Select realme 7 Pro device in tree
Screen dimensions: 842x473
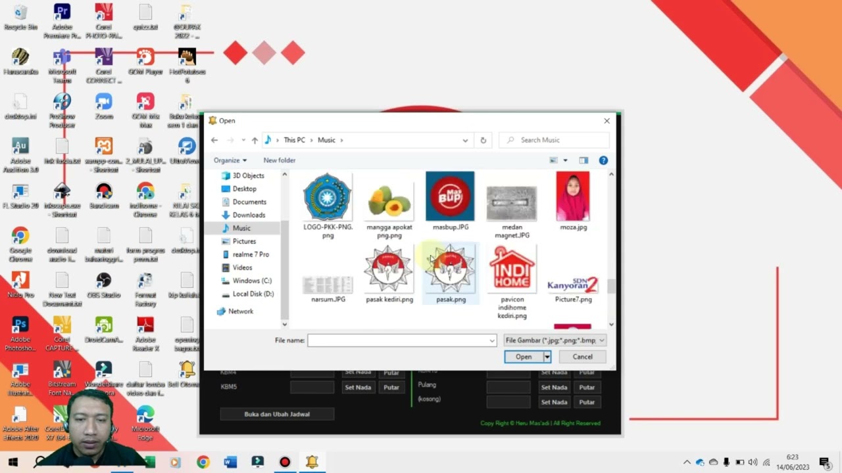tap(251, 254)
